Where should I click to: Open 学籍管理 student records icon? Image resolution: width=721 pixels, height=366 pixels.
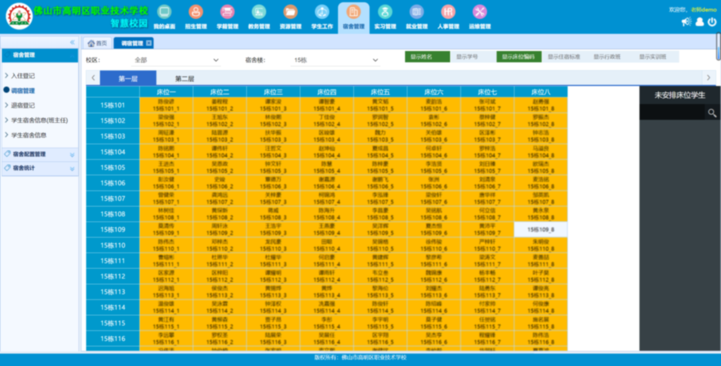[227, 17]
